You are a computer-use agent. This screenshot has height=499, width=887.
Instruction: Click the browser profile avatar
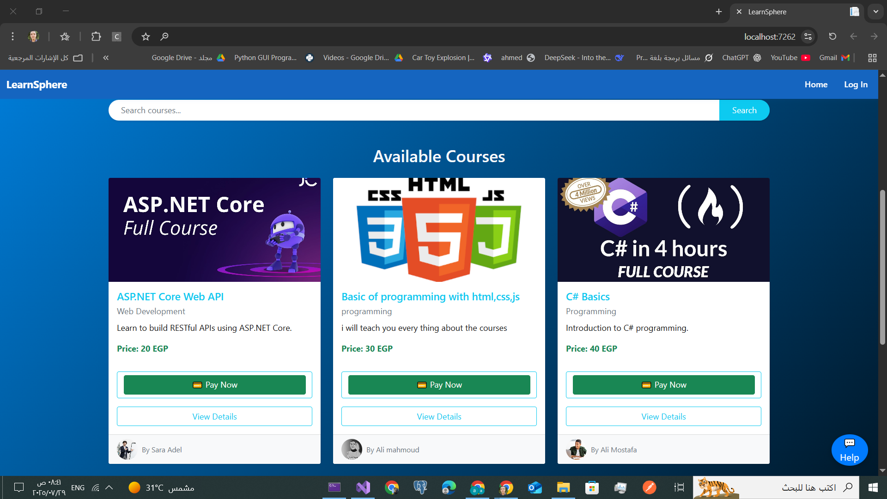33,37
